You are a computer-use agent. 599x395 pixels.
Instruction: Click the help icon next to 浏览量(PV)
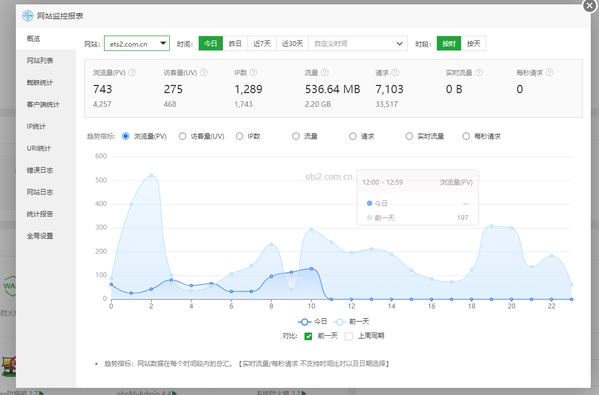[132, 72]
